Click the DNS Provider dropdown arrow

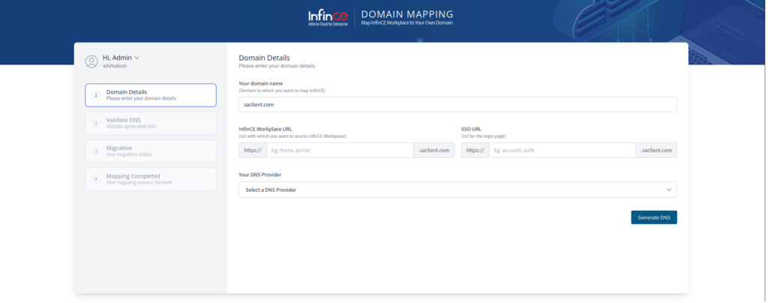669,190
